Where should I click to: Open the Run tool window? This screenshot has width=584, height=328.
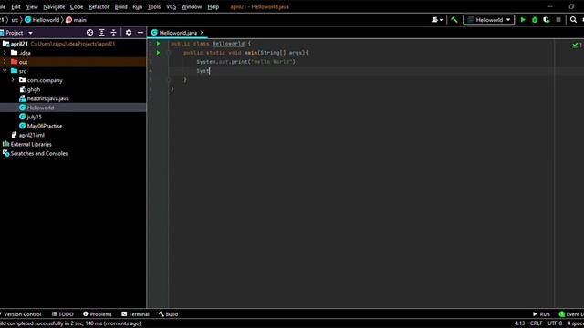coord(541,314)
